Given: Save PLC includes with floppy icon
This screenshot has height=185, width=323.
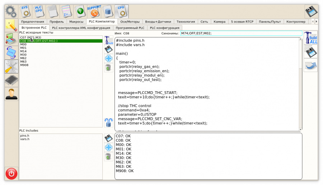Looking at the screenshot, I should point(108,138).
